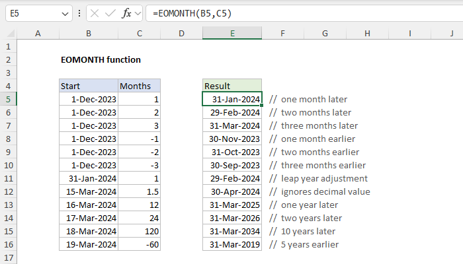Select result cell 31-Oct-2023
Screen dimensions: 463x264
pyautogui.click(x=232, y=152)
